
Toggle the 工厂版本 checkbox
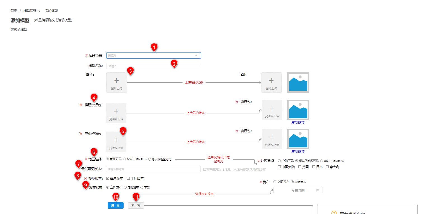click(128, 178)
